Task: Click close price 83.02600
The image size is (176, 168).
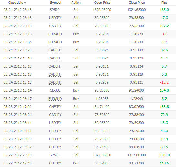Action: (136, 107)
